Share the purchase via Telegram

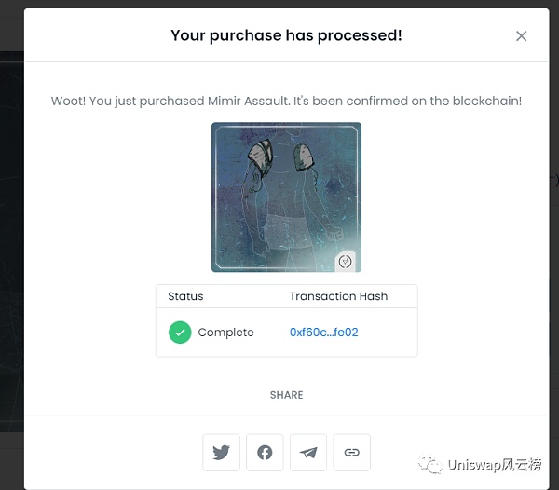(x=308, y=453)
